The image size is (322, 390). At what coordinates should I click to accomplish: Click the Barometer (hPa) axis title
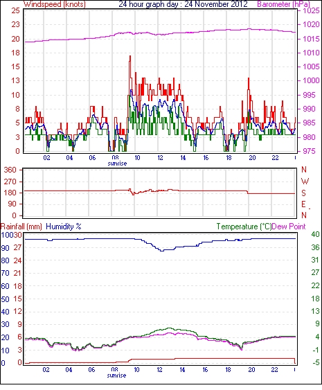point(284,4)
